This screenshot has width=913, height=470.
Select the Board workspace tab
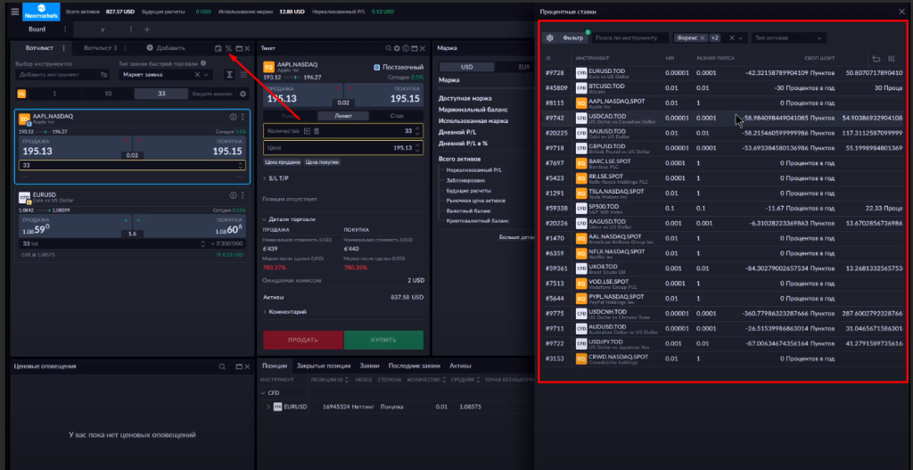pyautogui.click(x=36, y=29)
